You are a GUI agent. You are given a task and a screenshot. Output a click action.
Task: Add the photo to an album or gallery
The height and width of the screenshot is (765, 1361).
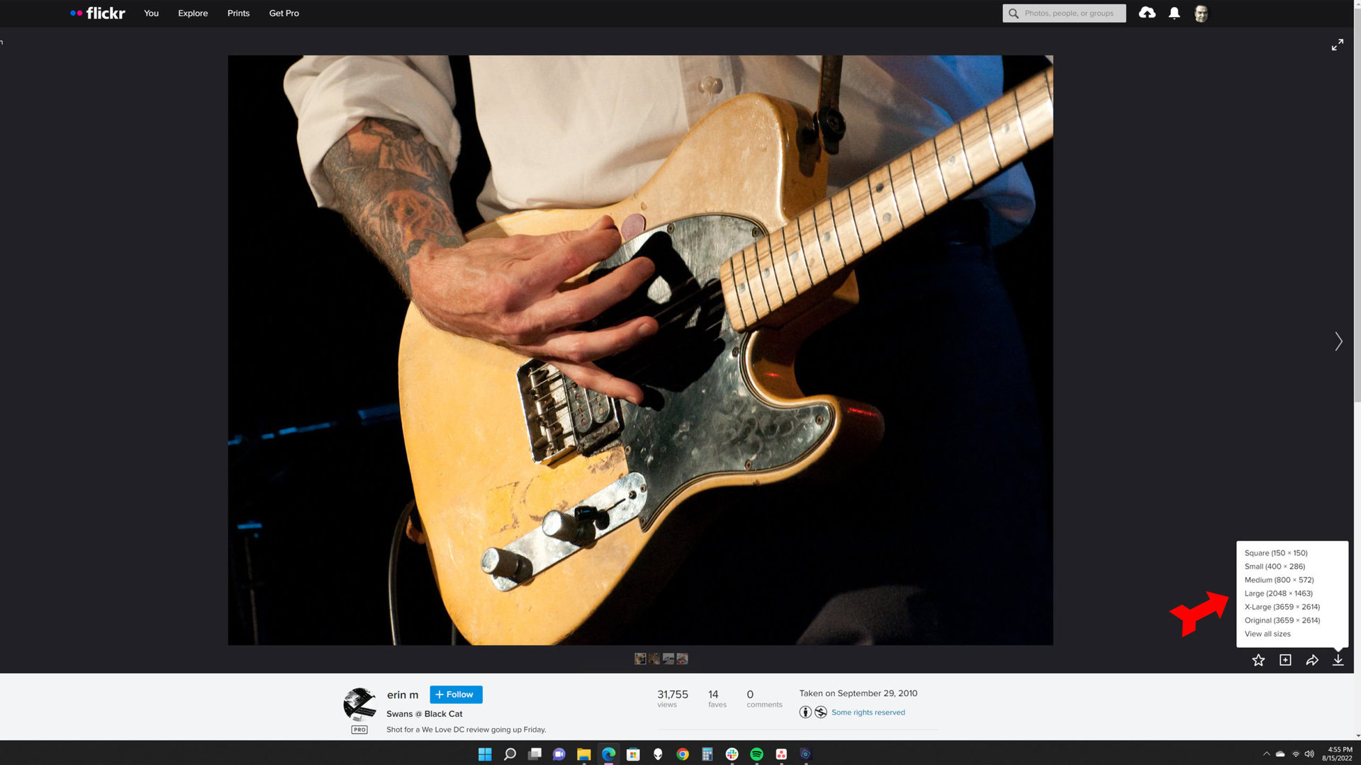(1285, 660)
